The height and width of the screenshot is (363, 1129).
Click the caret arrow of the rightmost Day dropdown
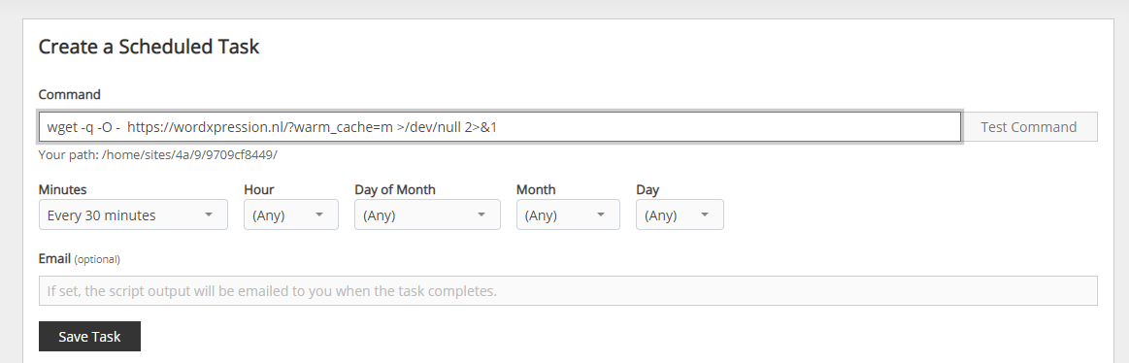pyautogui.click(x=704, y=214)
